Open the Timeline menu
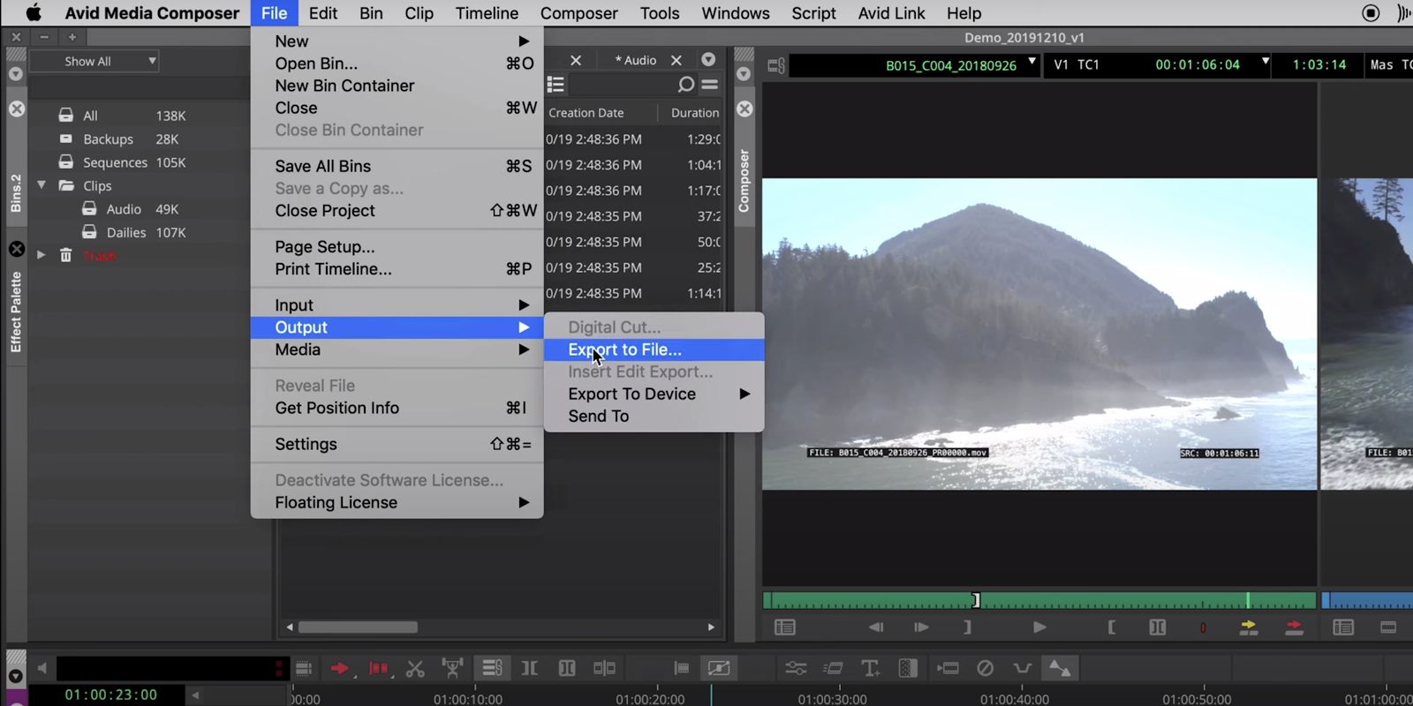This screenshot has width=1413, height=706. point(487,13)
